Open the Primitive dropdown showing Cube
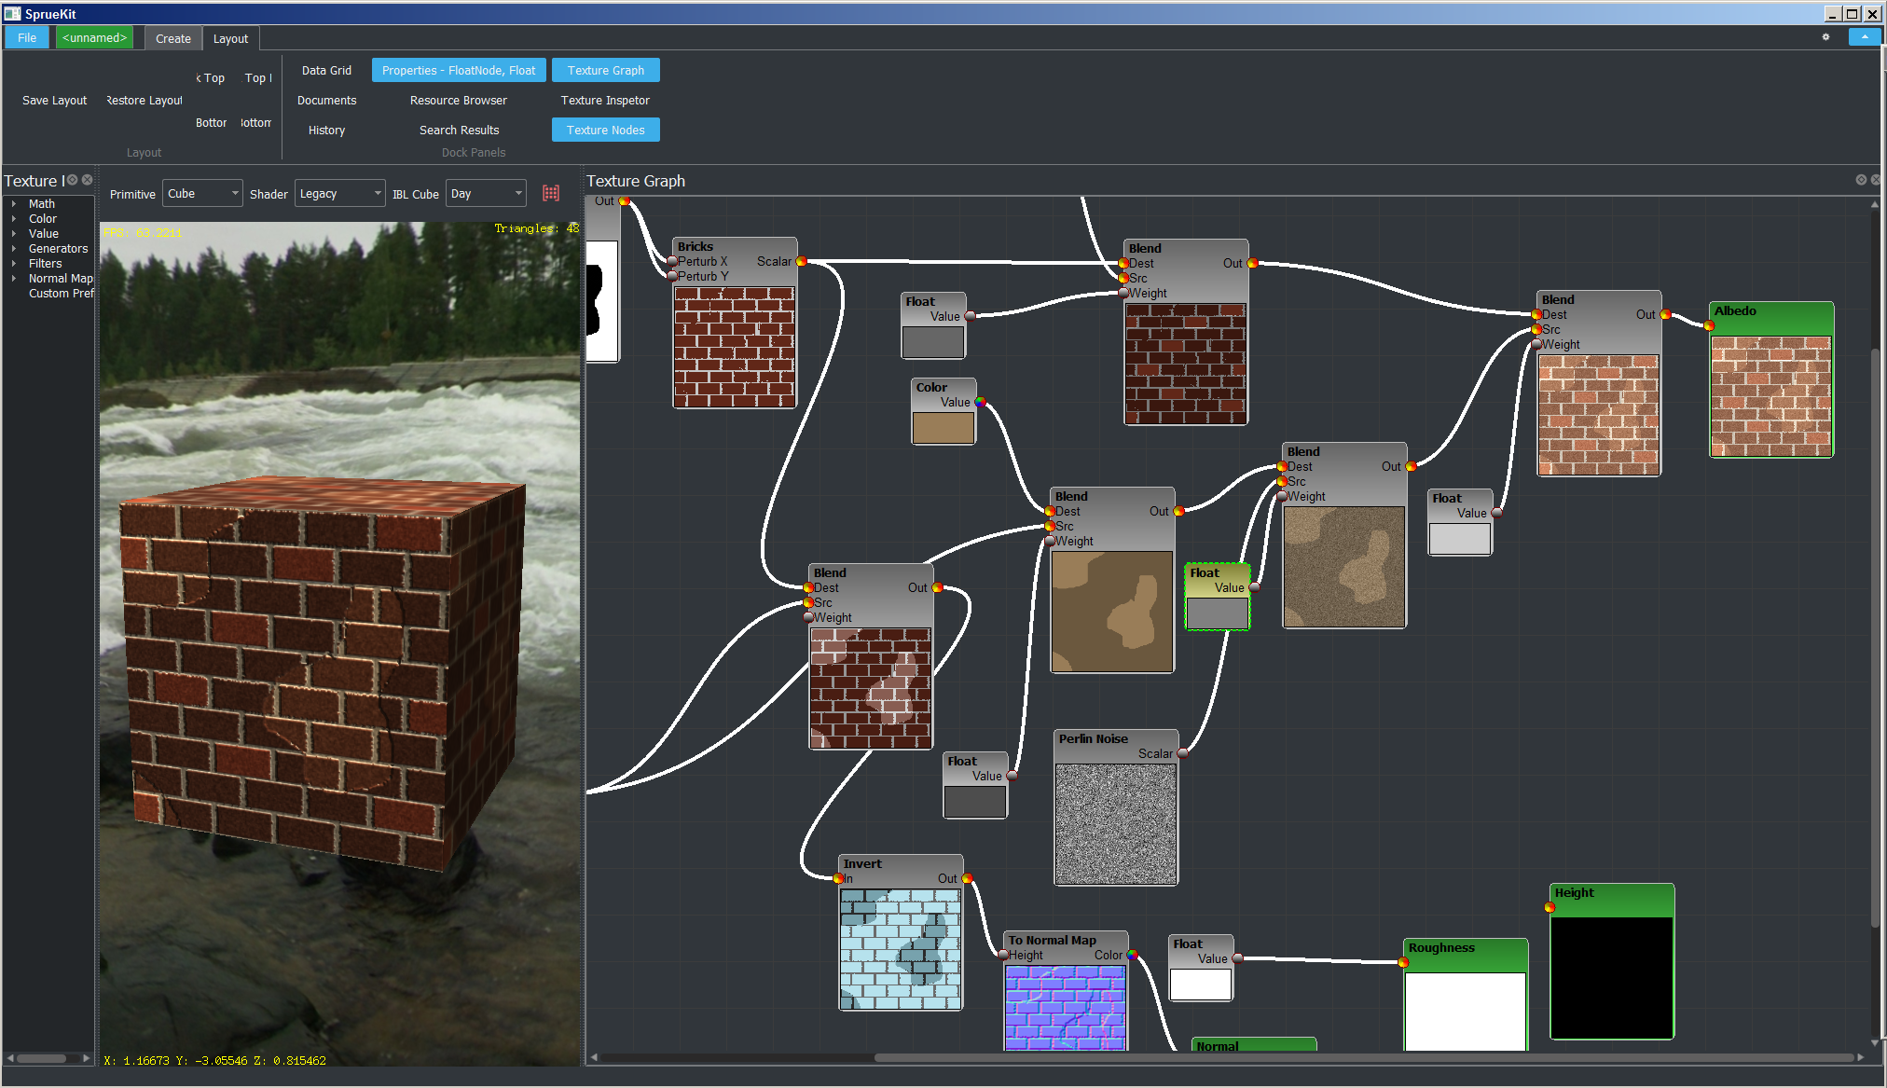 [x=202, y=193]
